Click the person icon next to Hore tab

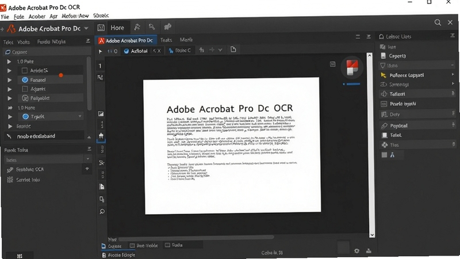point(137,27)
